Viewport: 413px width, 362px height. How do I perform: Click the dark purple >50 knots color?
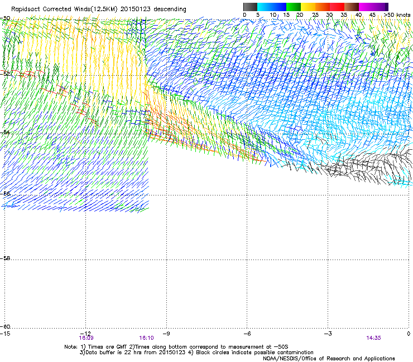[387, 7]
